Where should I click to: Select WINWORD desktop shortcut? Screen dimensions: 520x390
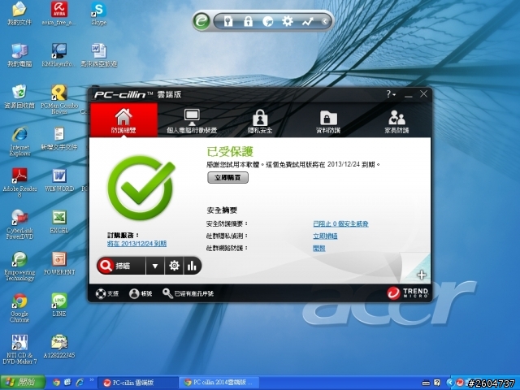click(59, 180)
